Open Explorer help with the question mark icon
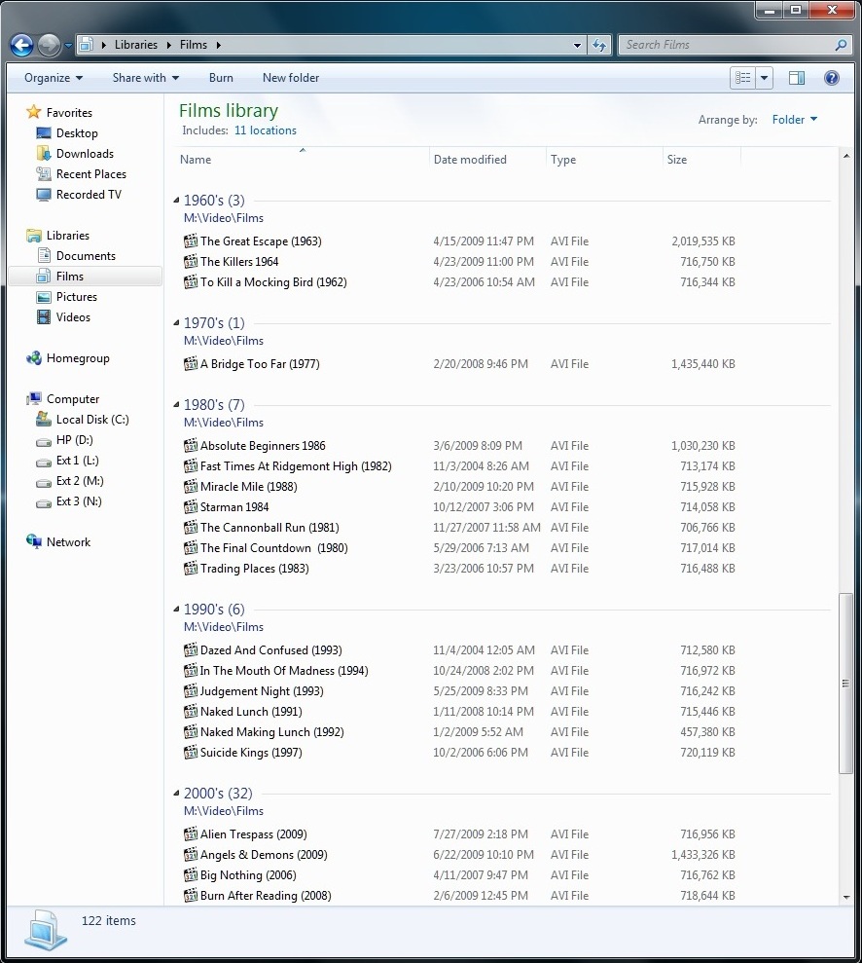 pos(832,78)
